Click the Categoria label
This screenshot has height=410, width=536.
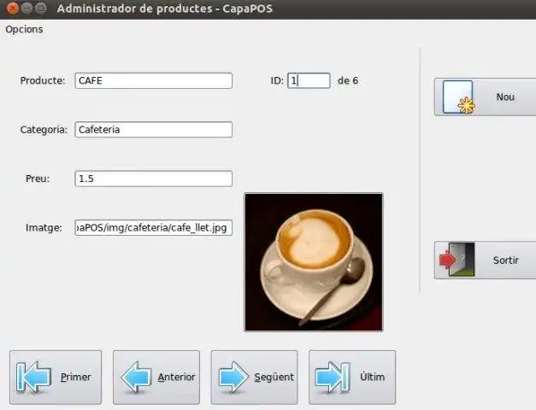pyautogui.click(x=44, y=130)
